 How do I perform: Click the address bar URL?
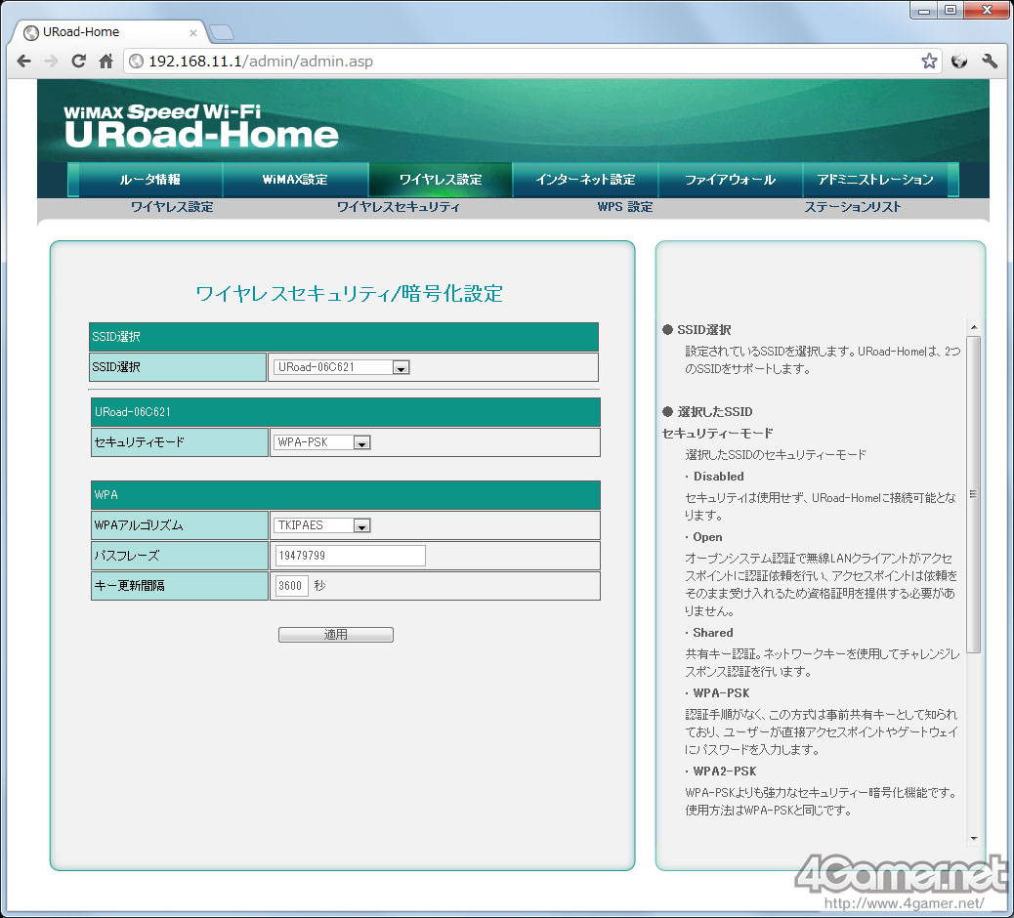(261, 62)
